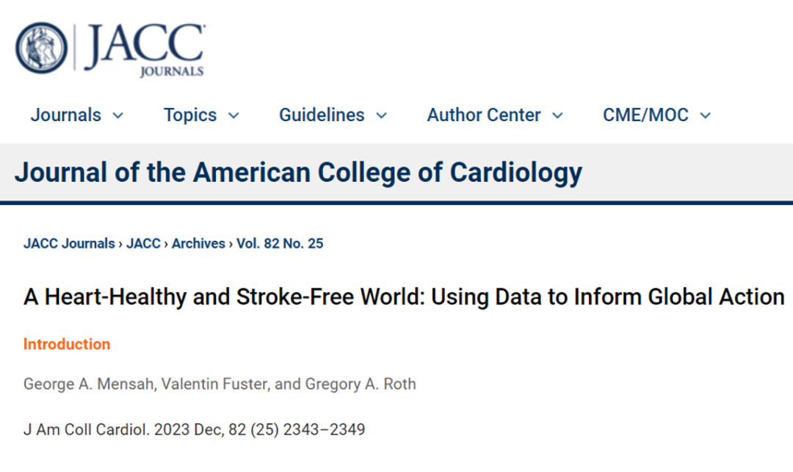This screenshot has width=793, height=472.
Task: Click author name Gregory A. Roth
Action: click(x=361, y=384)
